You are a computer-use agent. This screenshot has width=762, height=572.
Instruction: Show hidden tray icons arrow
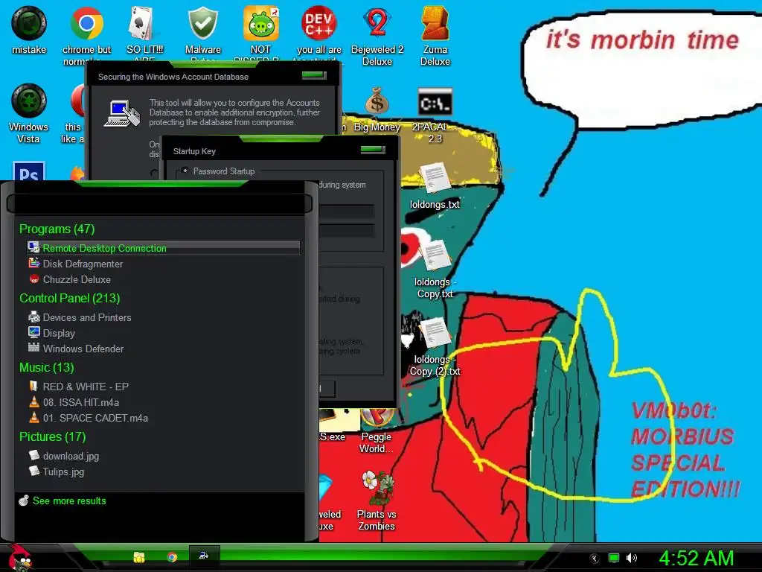pos(594,559)
